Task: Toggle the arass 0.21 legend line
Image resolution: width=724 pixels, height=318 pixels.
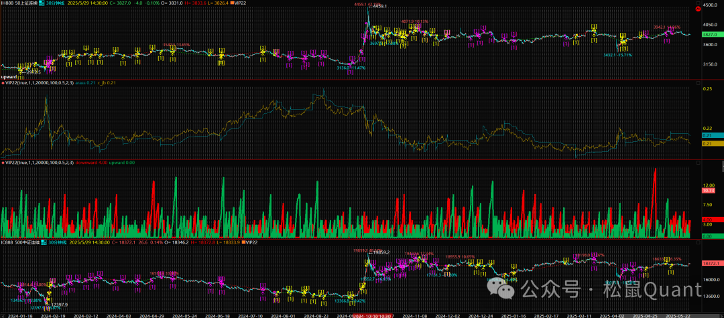Action: (x=84, y=83)
